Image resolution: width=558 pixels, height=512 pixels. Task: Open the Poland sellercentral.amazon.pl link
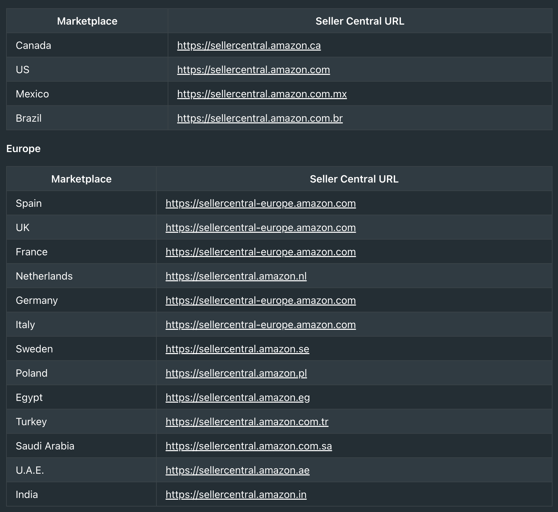(236, 373)
